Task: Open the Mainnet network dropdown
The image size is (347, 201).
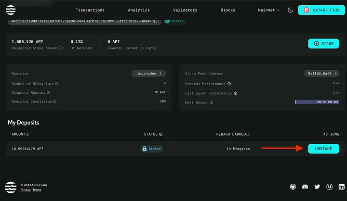Action: tap(268, 10)
